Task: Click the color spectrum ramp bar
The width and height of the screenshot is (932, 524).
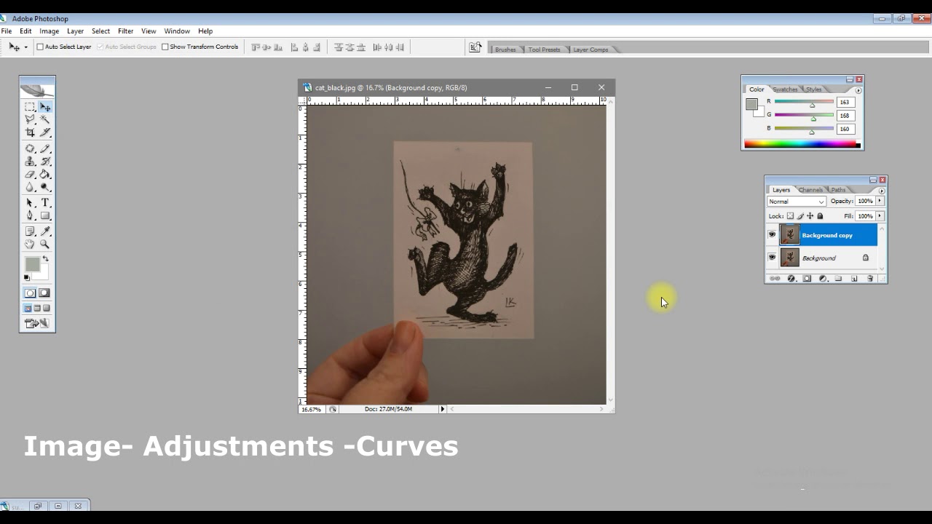Action: pos(802,144)
